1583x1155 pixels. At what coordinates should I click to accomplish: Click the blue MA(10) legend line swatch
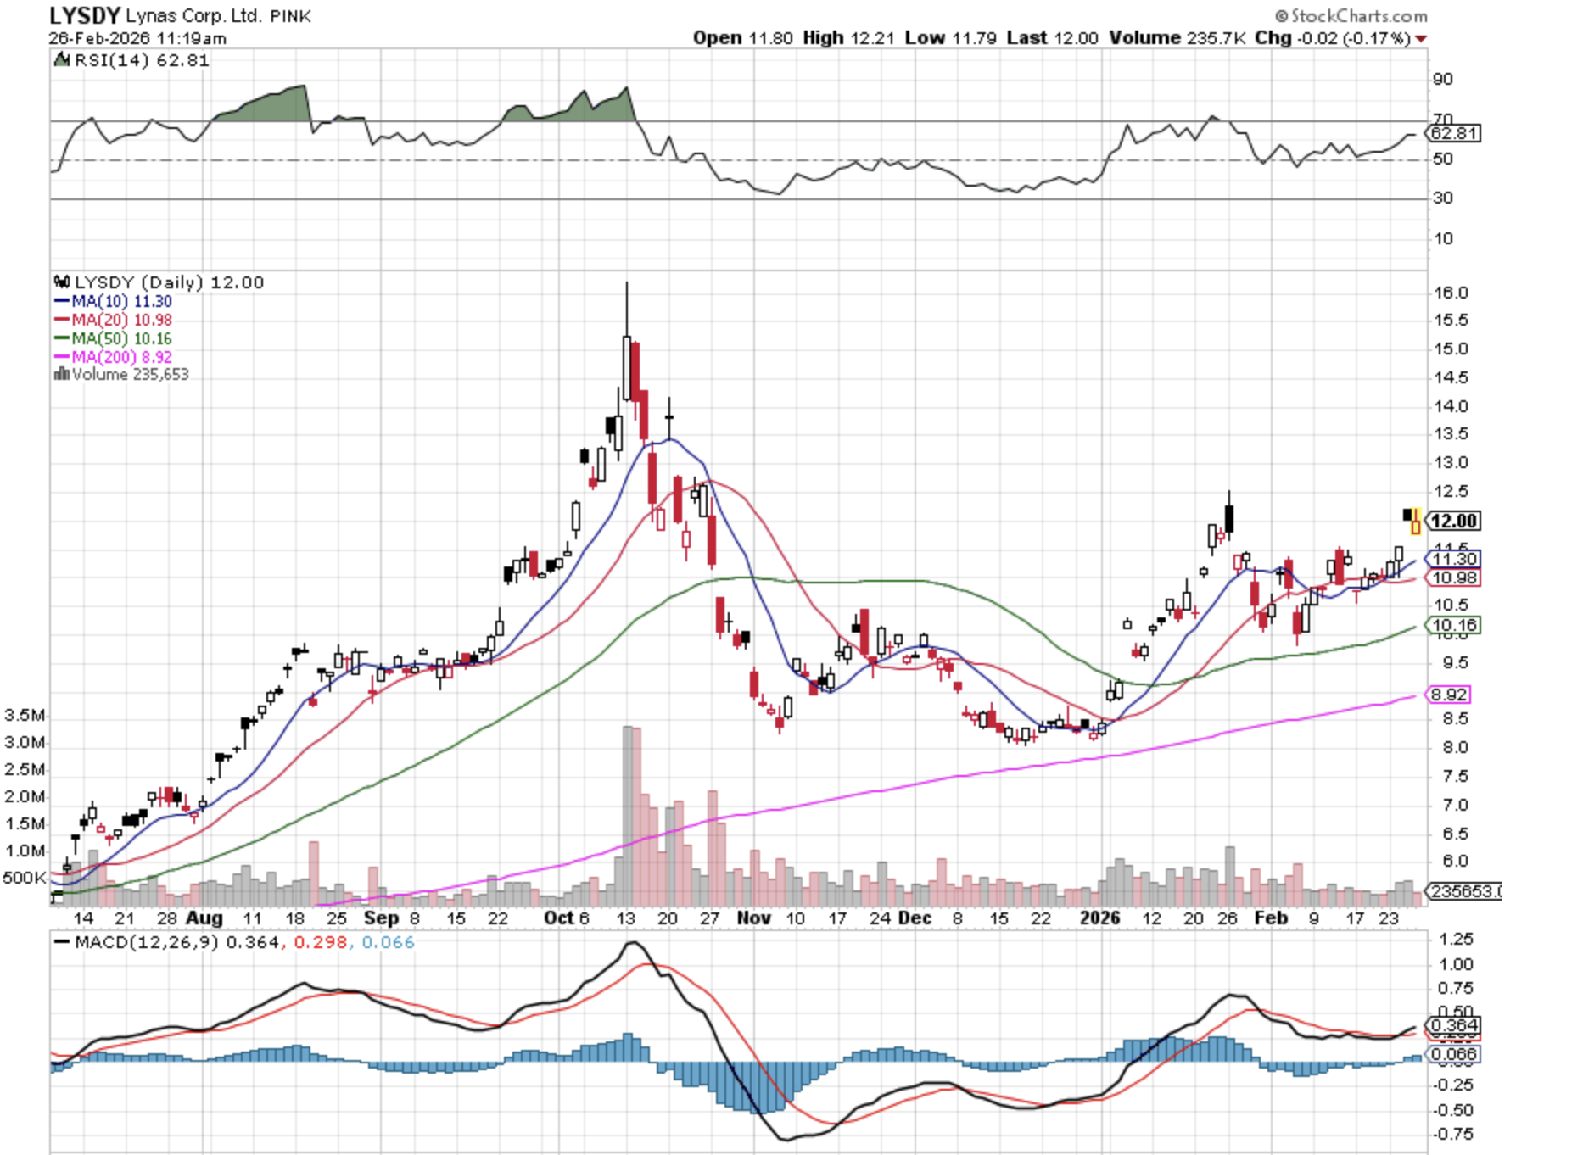coord(62,301)
